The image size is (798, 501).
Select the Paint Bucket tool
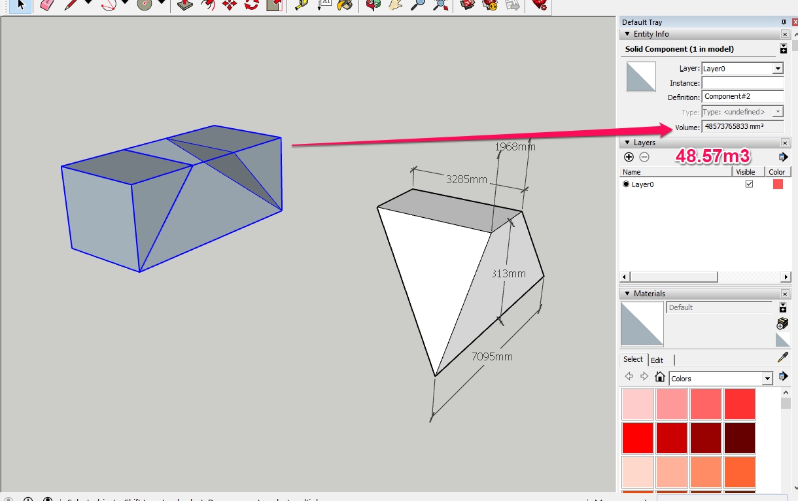pos(345,5)
